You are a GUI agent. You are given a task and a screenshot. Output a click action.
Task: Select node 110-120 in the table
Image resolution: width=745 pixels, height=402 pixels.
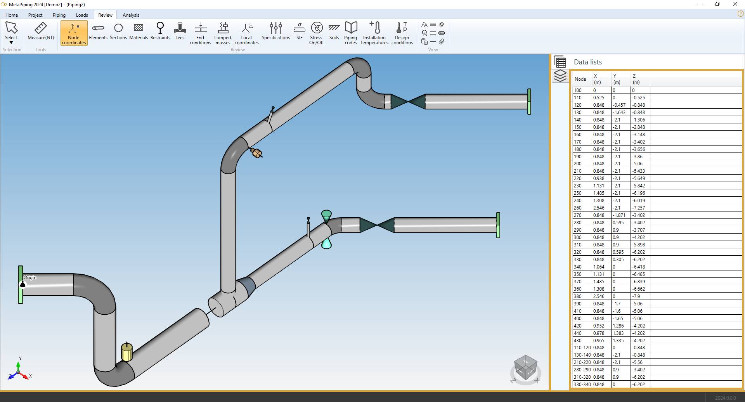582,348
